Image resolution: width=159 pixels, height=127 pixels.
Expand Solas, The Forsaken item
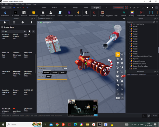tap(129, 66)
